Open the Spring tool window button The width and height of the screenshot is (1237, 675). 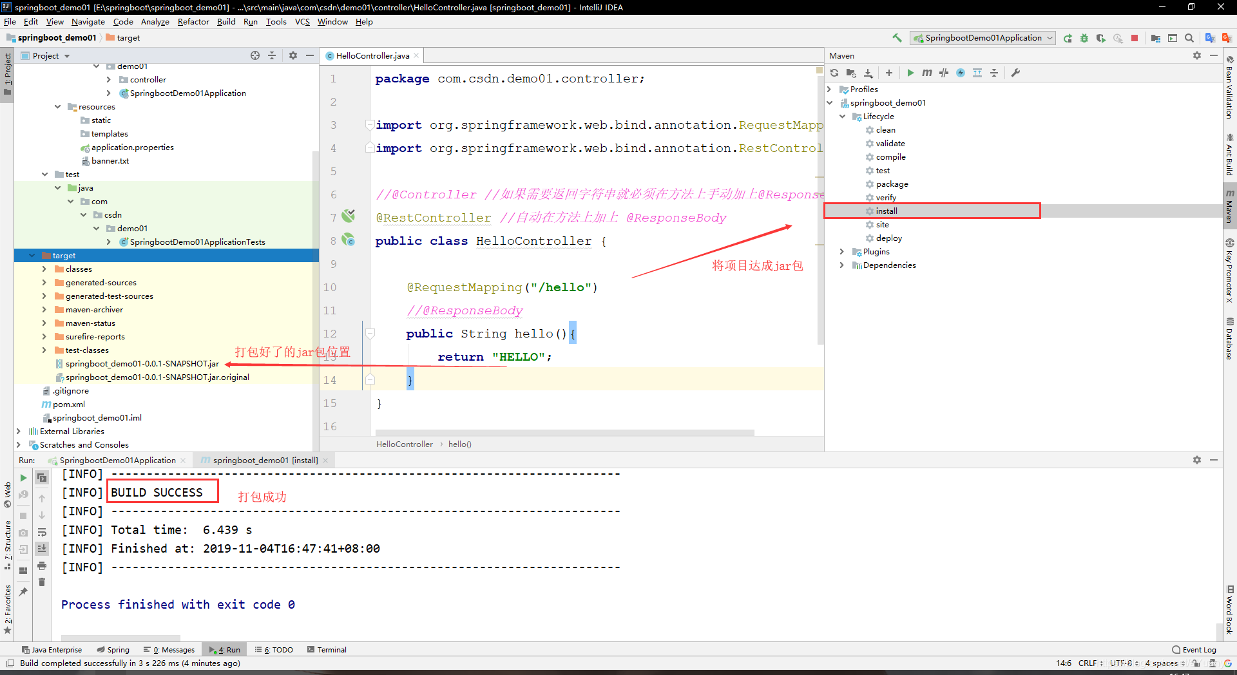tap(113, 650)
